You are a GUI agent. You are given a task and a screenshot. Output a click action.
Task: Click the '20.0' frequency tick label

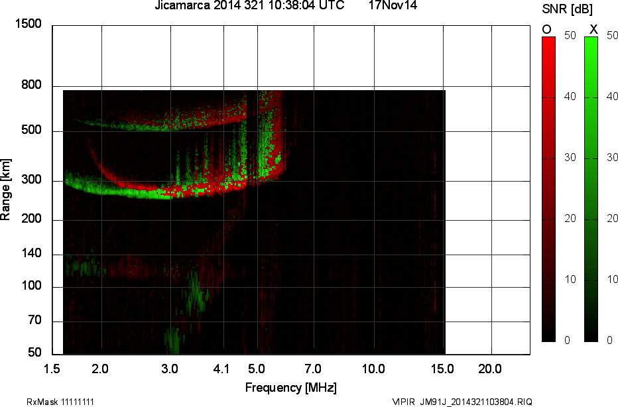pos(490,369)
